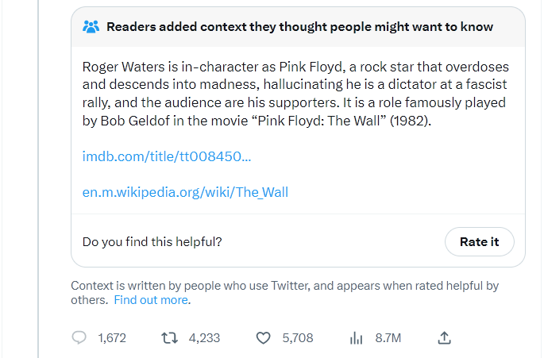Click the empty space beside Rate it prompt
This screenshot has width=544, height=358.
tap(334, 242)
